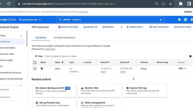The width and height of the screenshot is (193, 108).
Task: Open Marketplace in sidebar
Action: (5, 89)
